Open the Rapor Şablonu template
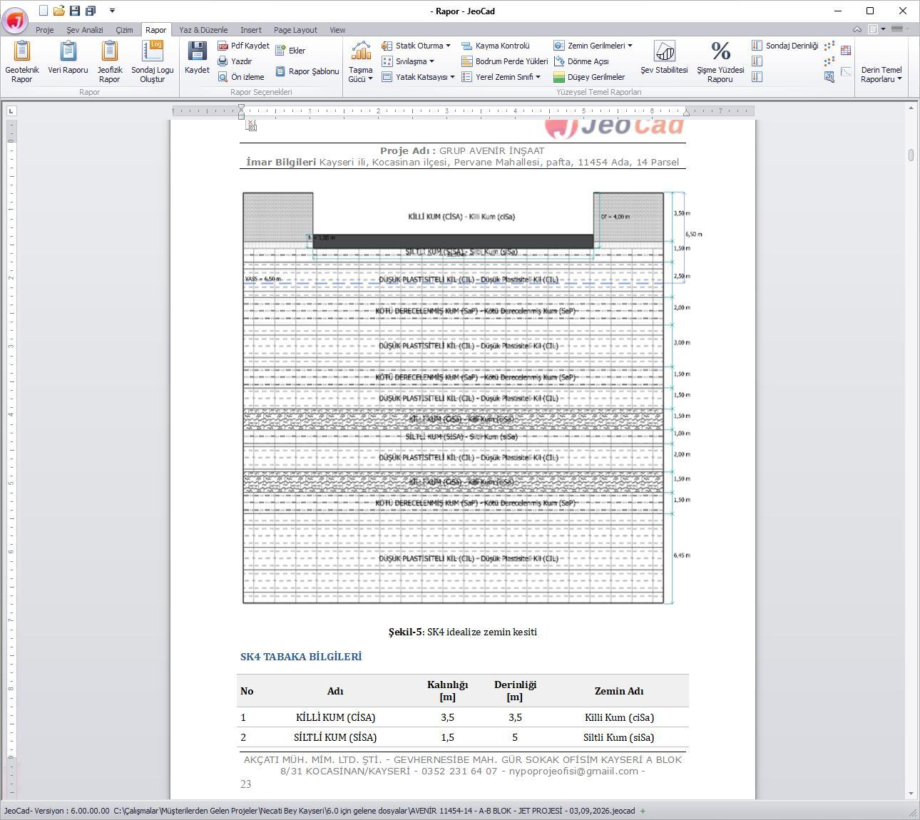 [x=307, y=71]
